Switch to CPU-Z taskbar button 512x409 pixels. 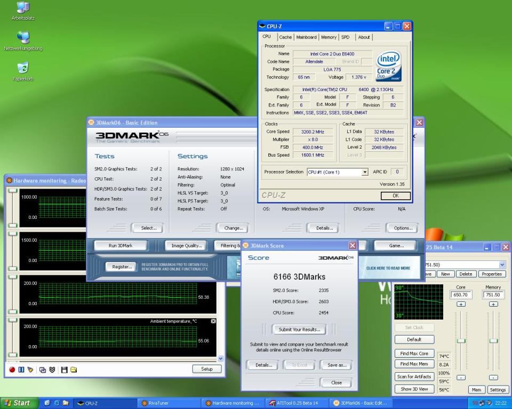[x=105, y=403]
